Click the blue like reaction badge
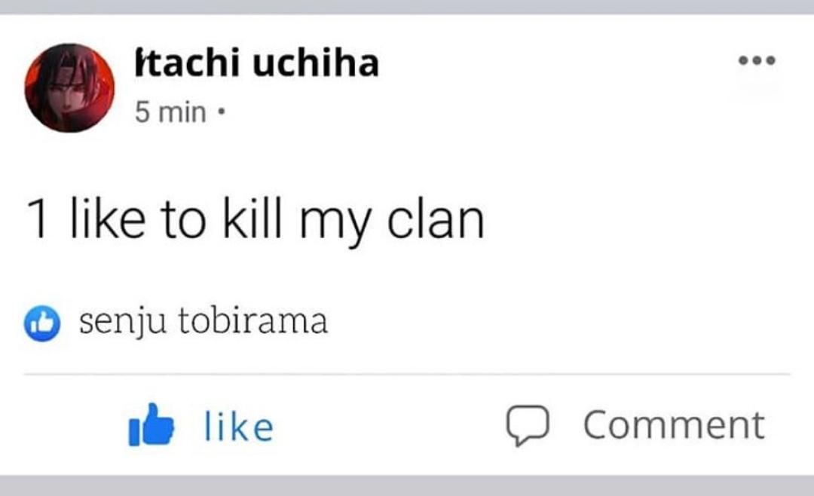This screenshot has height=496, width=814. pos(42,323)
